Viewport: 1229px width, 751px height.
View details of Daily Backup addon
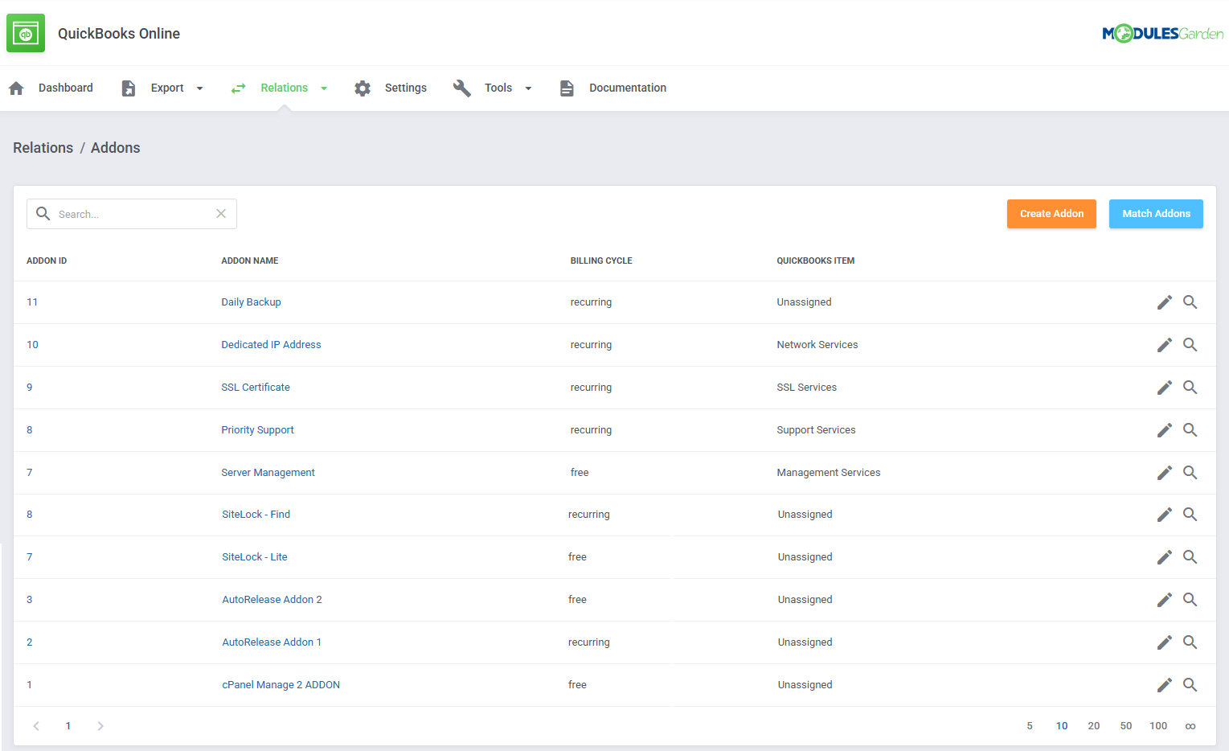[x=1190, y=302]
